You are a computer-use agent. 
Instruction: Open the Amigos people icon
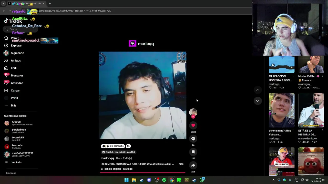tap(6, 61)
